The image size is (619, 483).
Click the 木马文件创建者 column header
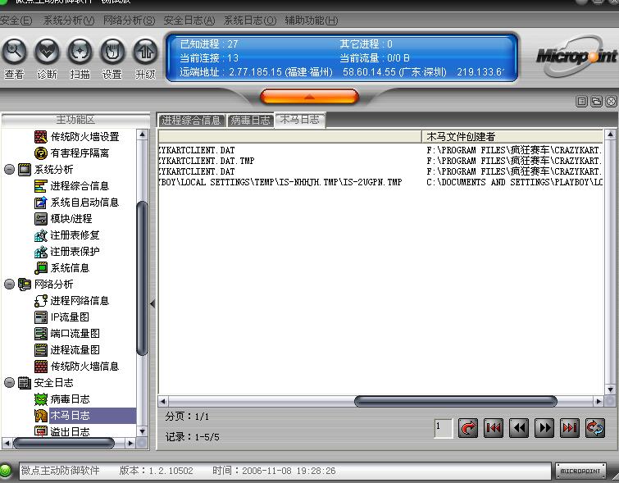point(512,137)
